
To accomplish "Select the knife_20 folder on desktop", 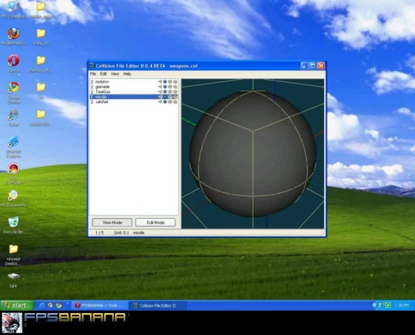I will [x=41, y=37].
